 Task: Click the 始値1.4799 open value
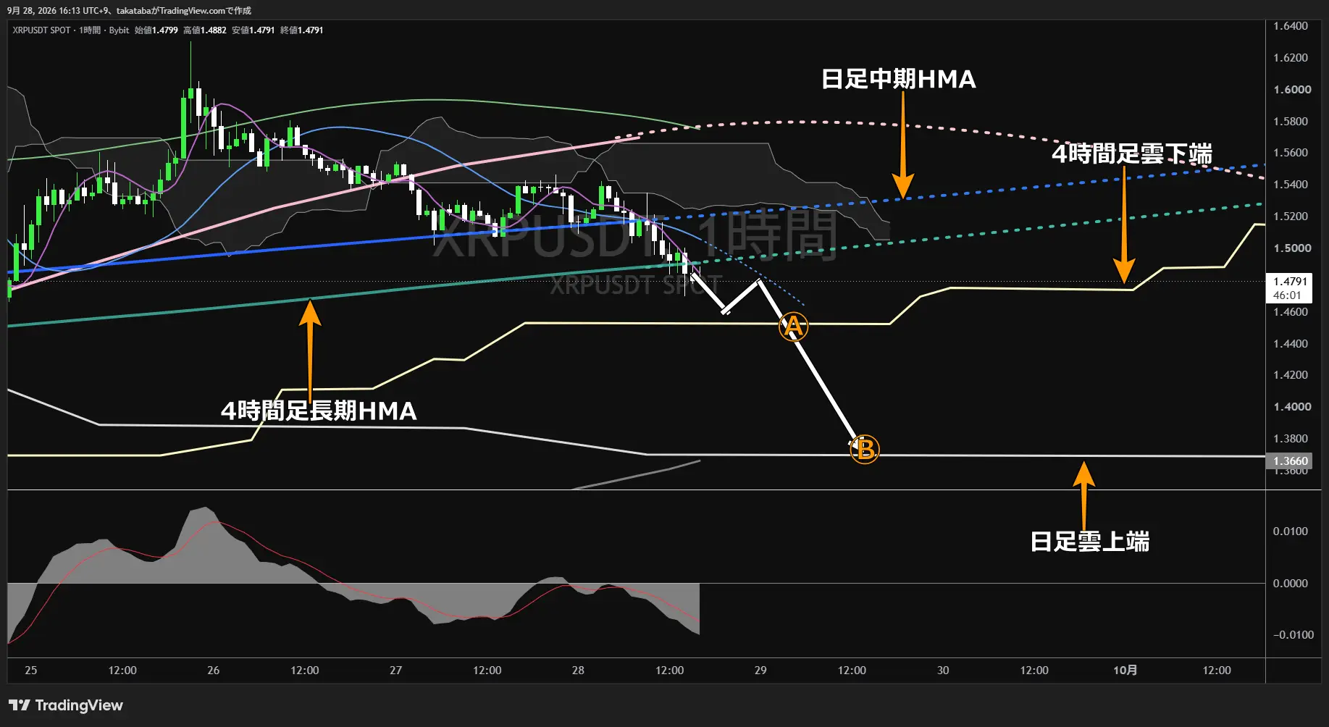156,30
